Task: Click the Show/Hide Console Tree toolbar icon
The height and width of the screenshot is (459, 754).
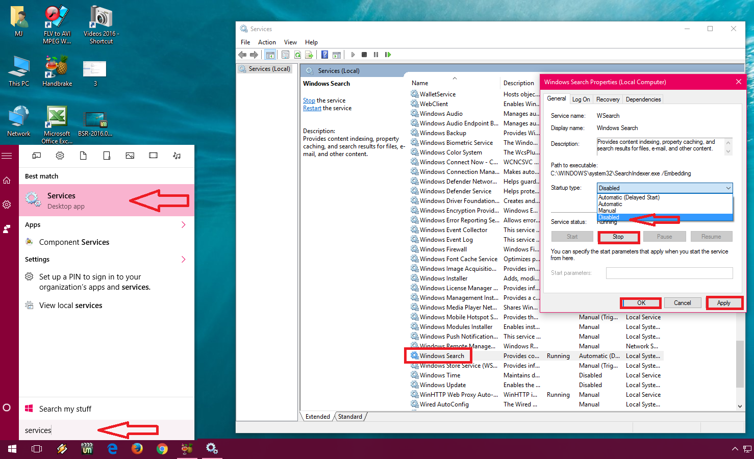Action: tap(270, 55)
